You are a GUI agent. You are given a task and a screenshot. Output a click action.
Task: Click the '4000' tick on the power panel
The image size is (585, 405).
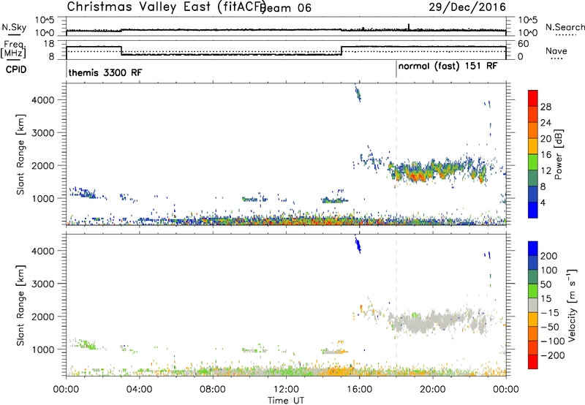43,100
